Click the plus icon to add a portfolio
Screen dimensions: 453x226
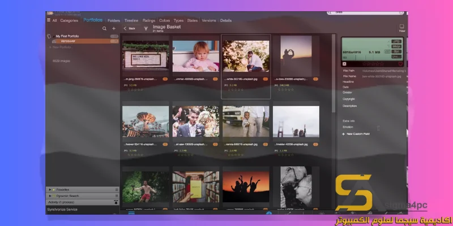coord(114,29)
